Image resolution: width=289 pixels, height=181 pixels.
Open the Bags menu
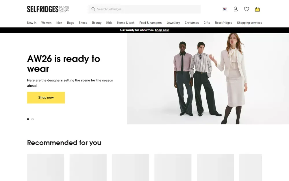point(71,23)
